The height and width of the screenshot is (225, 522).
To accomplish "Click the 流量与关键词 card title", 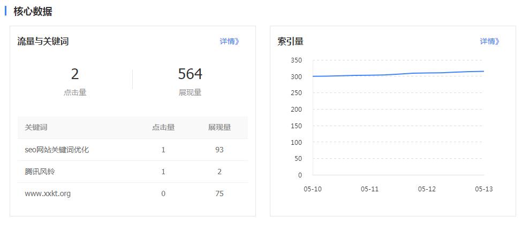I will pyautogui.click(x=43, y=41).
